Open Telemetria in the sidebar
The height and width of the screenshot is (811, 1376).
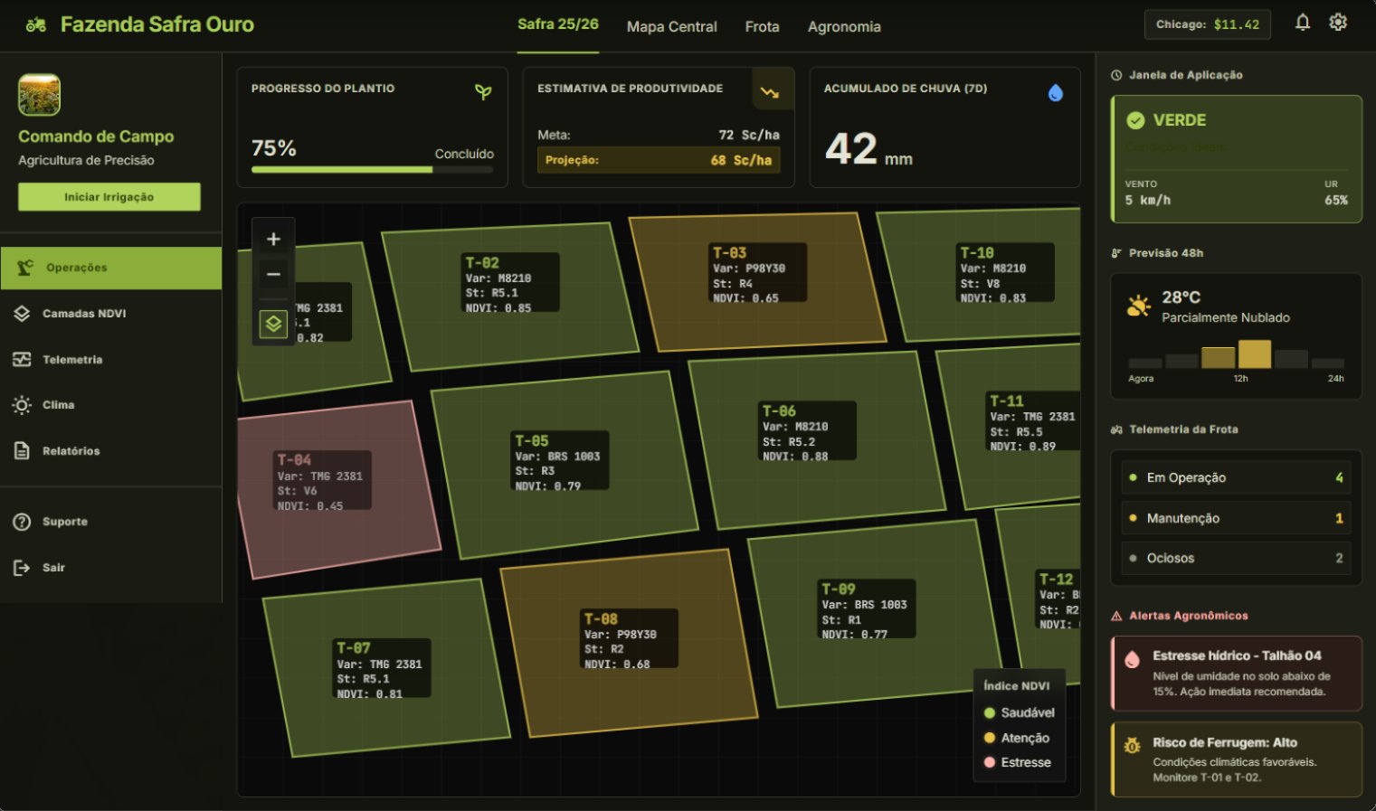(111, 360)
